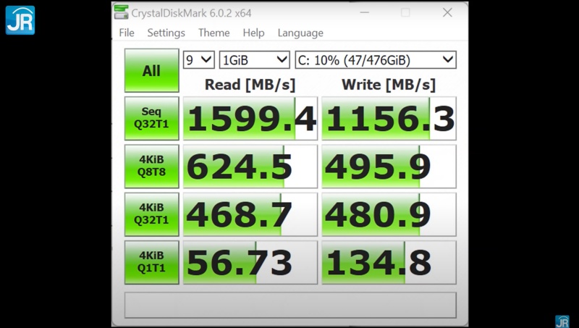Click the All benchmark button
The image size is (579, 328).
click(x=152, y=70)
